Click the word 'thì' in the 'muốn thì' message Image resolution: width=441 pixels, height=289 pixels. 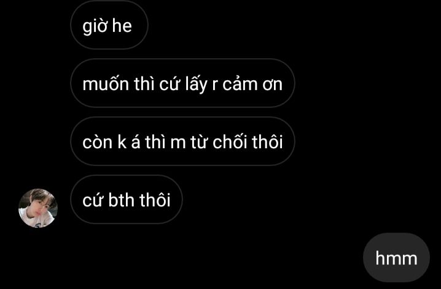(144, 83)
